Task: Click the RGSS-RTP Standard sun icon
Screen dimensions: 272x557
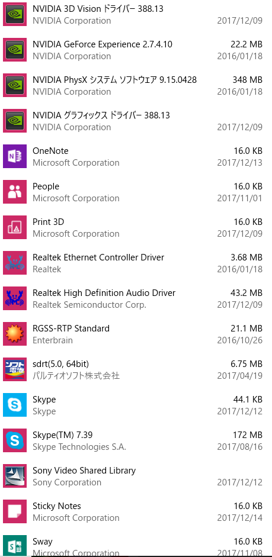Action: click(15, 334)
